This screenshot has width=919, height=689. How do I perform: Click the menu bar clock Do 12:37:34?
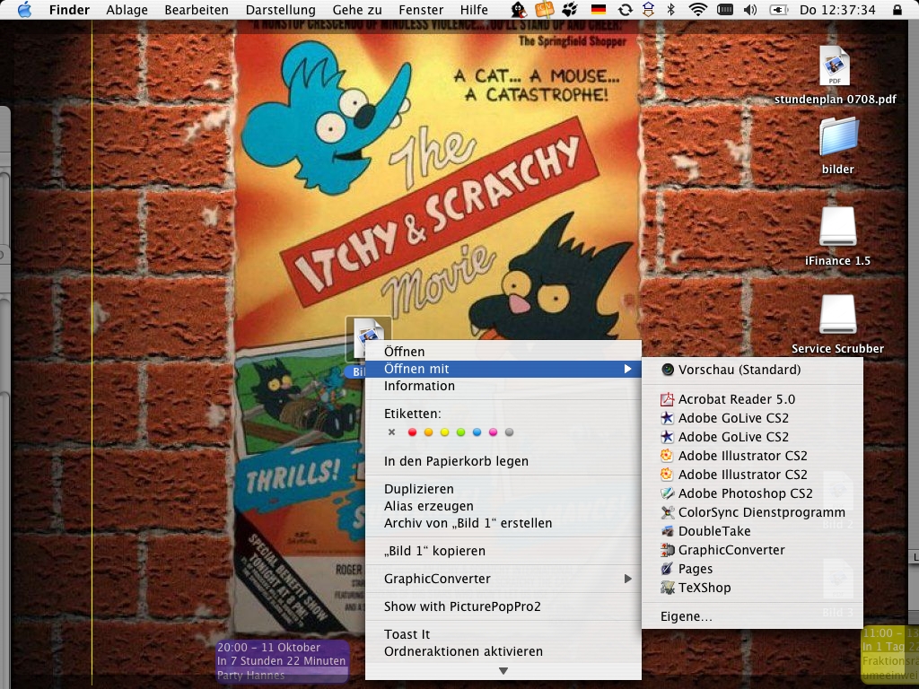[x=837, y=9]
